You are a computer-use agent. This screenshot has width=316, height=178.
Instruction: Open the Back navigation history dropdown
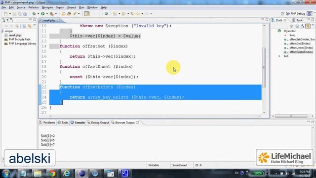pos(142,14)
